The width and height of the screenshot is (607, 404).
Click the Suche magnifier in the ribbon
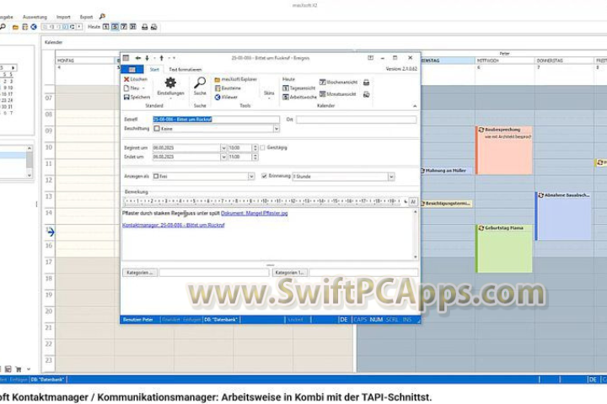200,86
